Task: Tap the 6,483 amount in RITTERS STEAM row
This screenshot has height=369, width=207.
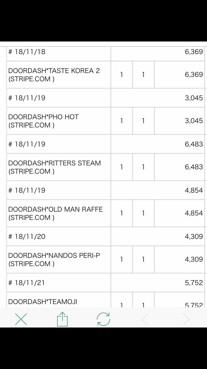Action: [194, 167]
